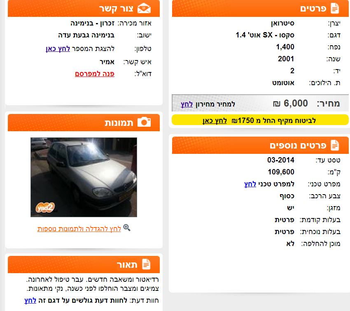Click the envelope icon in צור קשר header

tap(144, 9)
